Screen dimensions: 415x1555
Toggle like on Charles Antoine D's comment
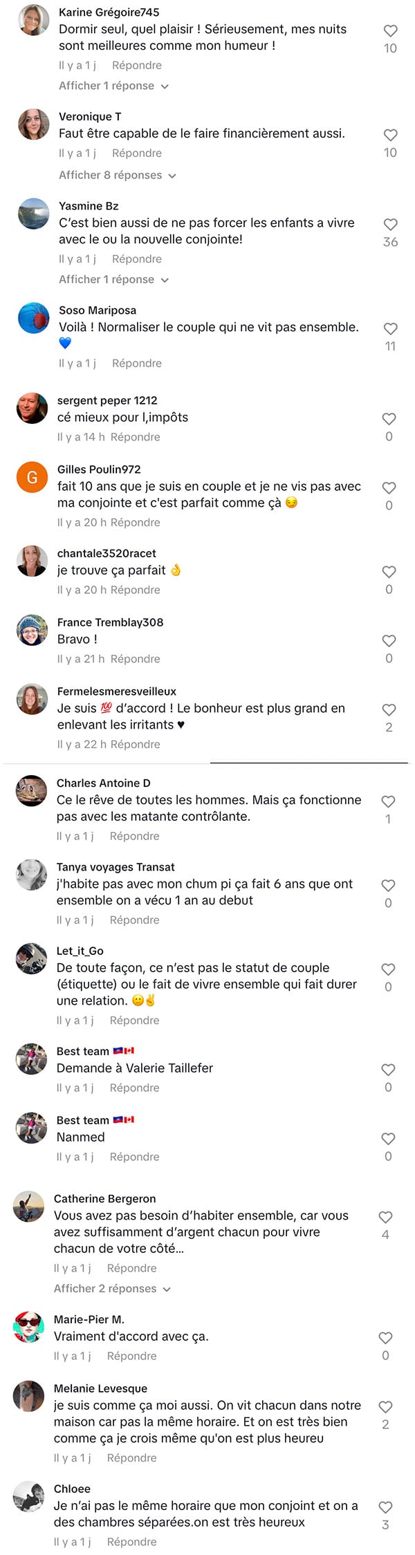click(388, 802)
